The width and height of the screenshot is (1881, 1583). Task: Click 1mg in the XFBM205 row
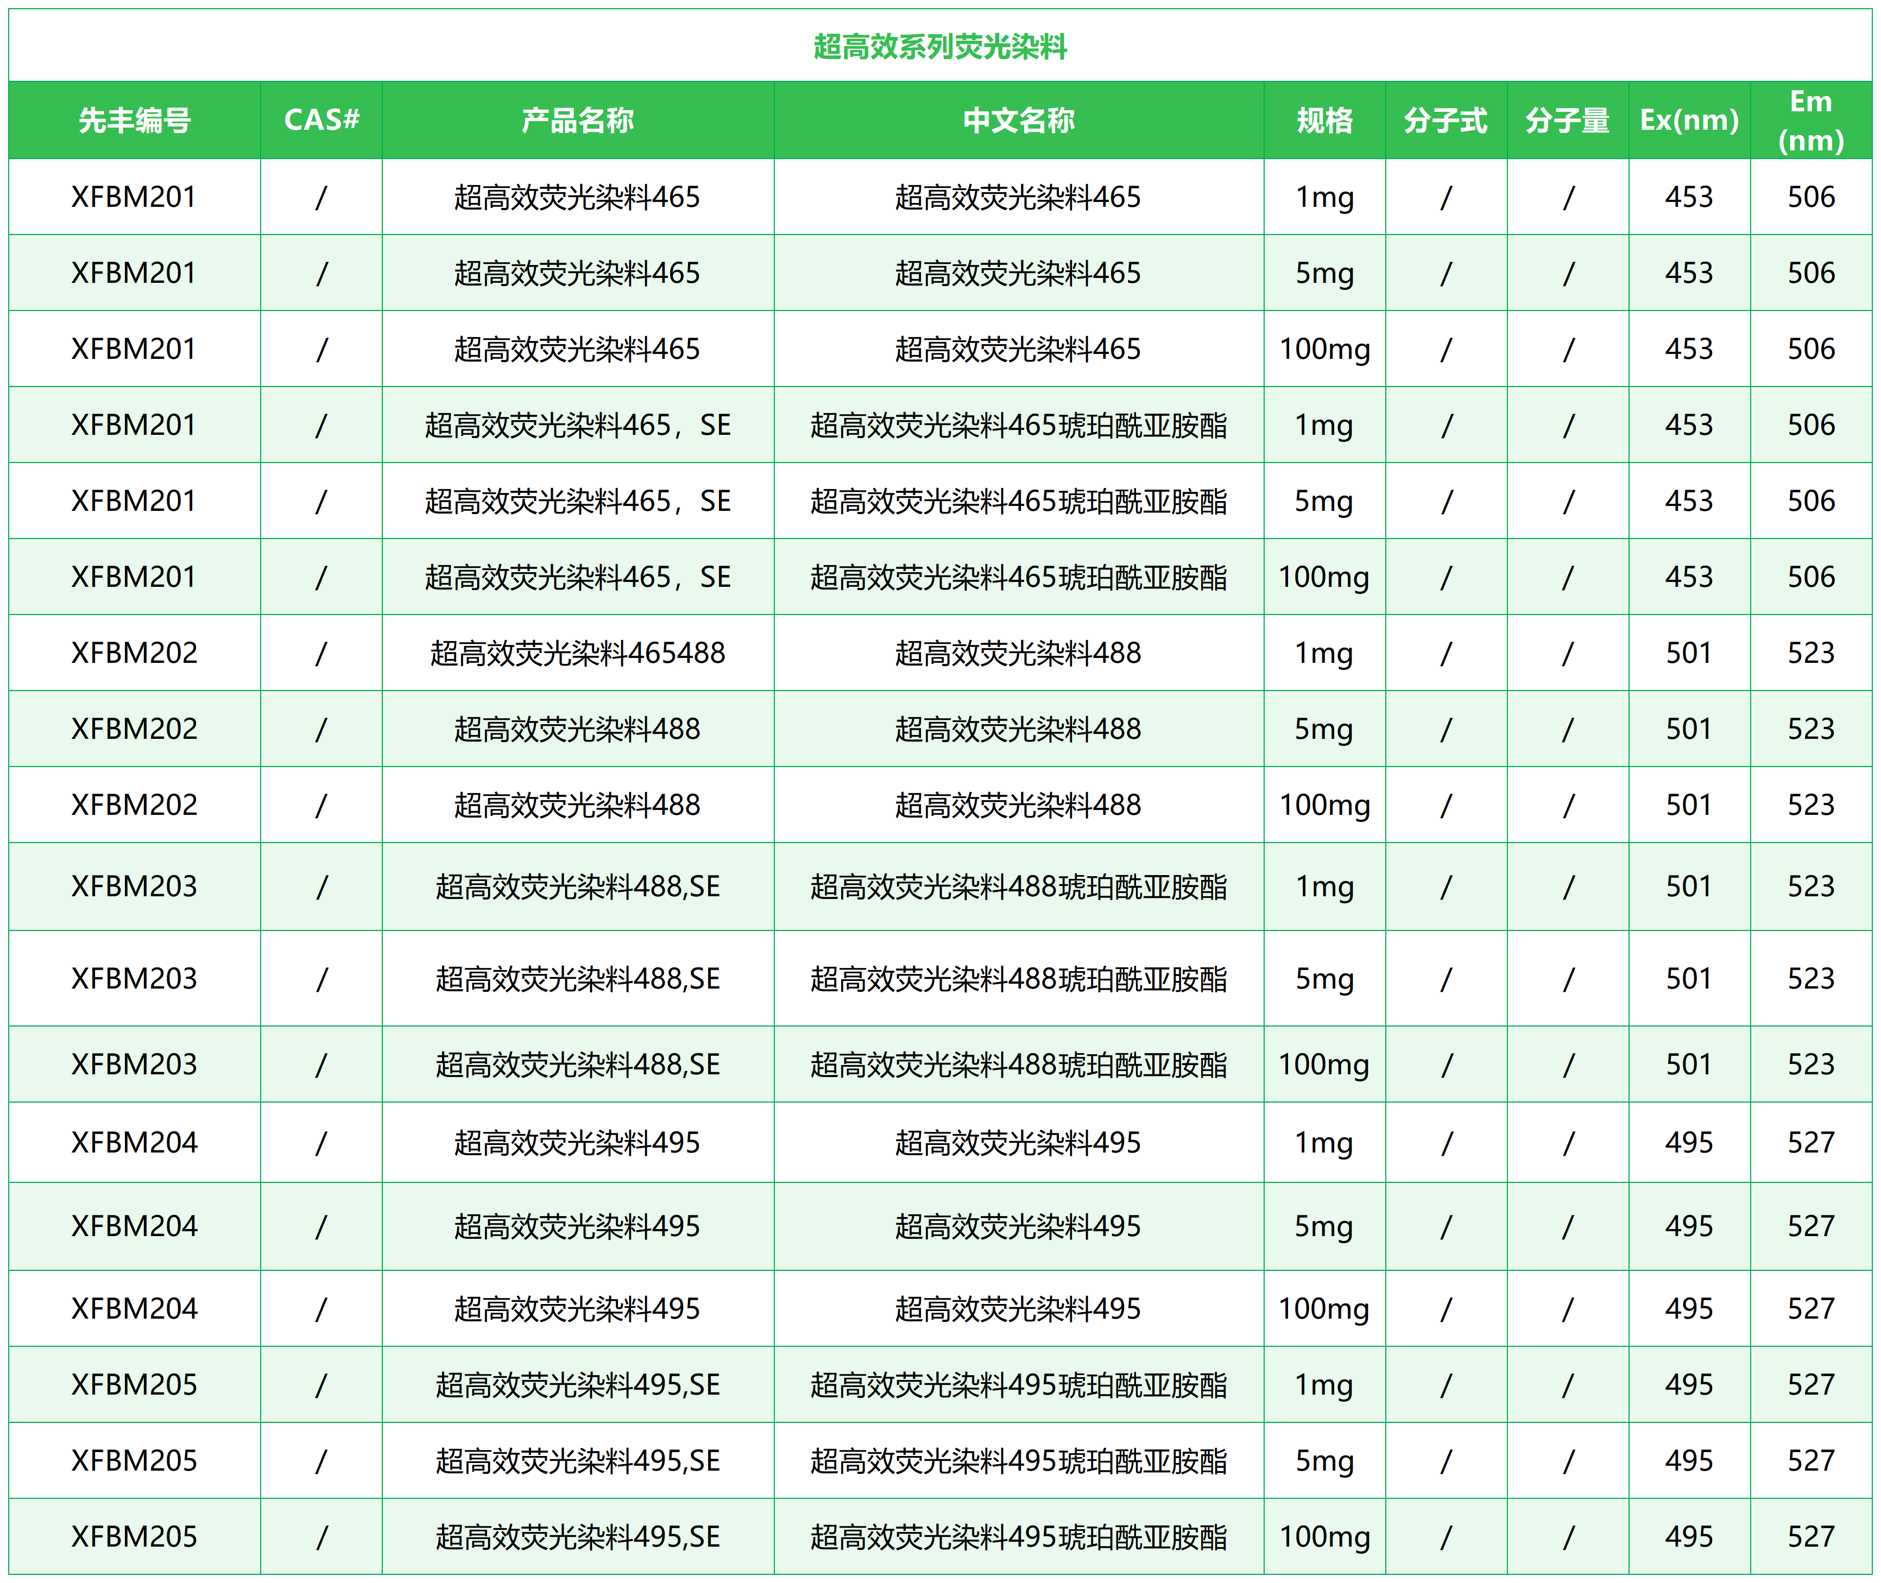click(x=1324, y=1385)
